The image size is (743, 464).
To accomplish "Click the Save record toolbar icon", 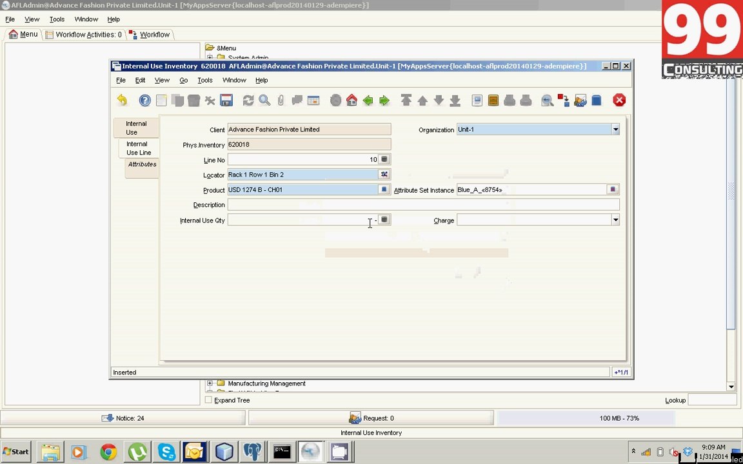I will [x=226, y=101].
